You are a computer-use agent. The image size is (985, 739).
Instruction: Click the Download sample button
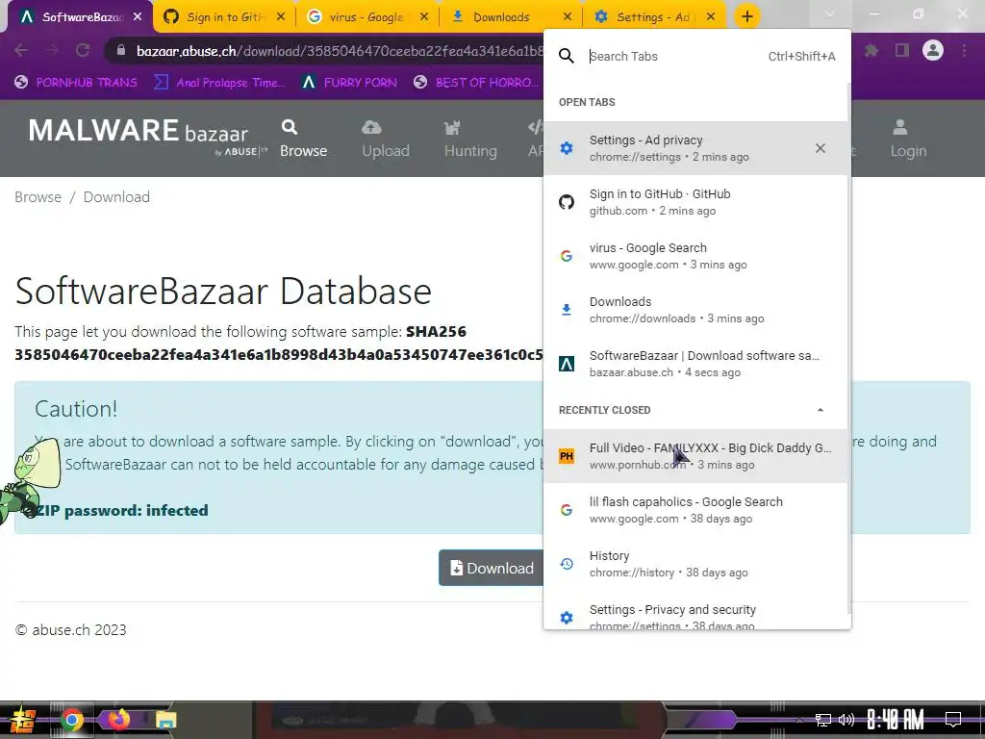(492, 568)
